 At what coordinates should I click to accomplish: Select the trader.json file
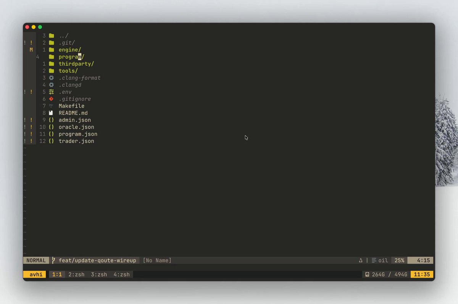(x=76, y=141)
